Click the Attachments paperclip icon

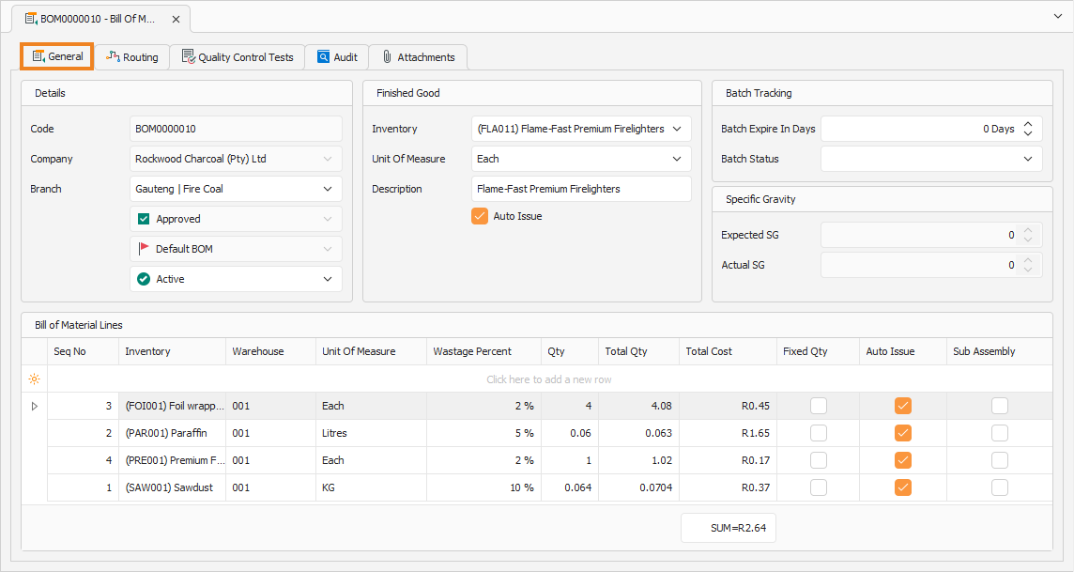tap(387, 57)
